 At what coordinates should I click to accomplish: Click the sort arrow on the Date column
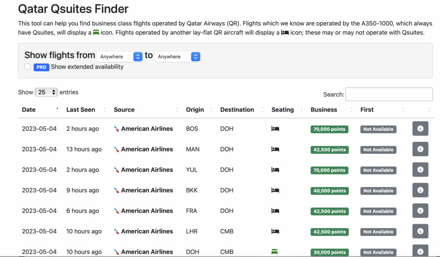[57, 110]
